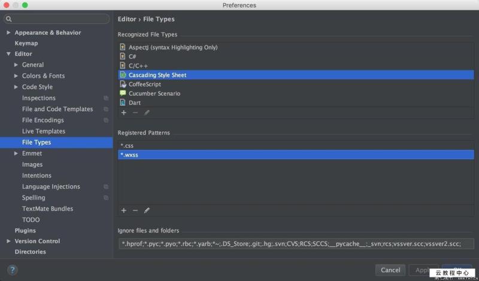Click the help question mark icon
The height and width of the screenshot is (281, 479).
[13, 270]
